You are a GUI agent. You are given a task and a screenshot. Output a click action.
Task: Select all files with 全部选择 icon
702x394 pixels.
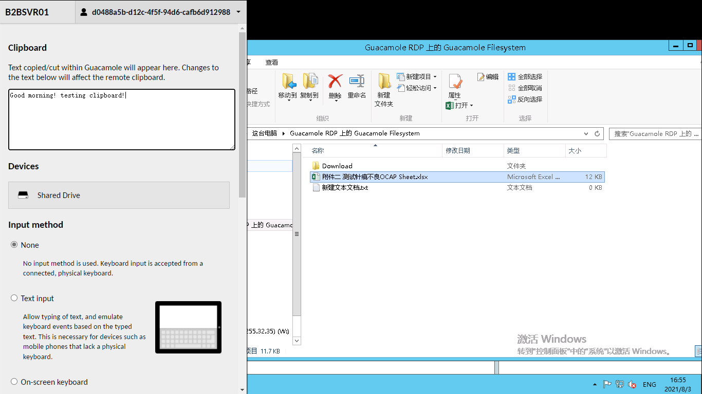525,76
